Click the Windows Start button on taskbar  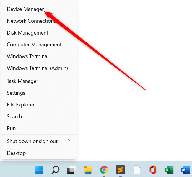click(x=39, y=170)
